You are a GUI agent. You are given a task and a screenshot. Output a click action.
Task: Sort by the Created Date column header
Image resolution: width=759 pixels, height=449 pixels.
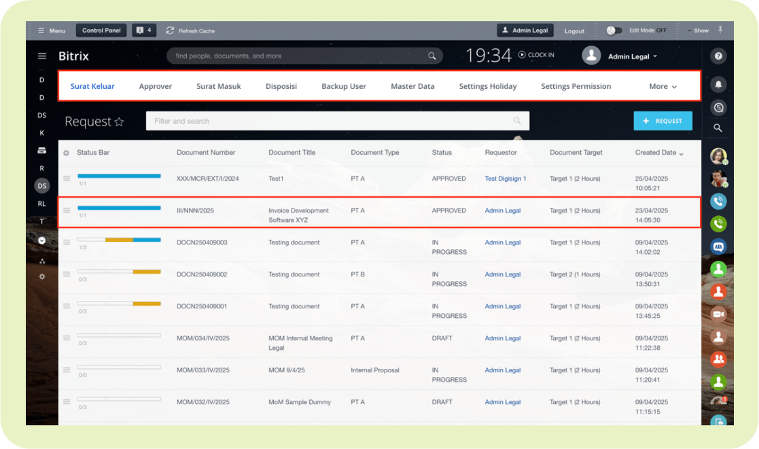click(658, 153)
